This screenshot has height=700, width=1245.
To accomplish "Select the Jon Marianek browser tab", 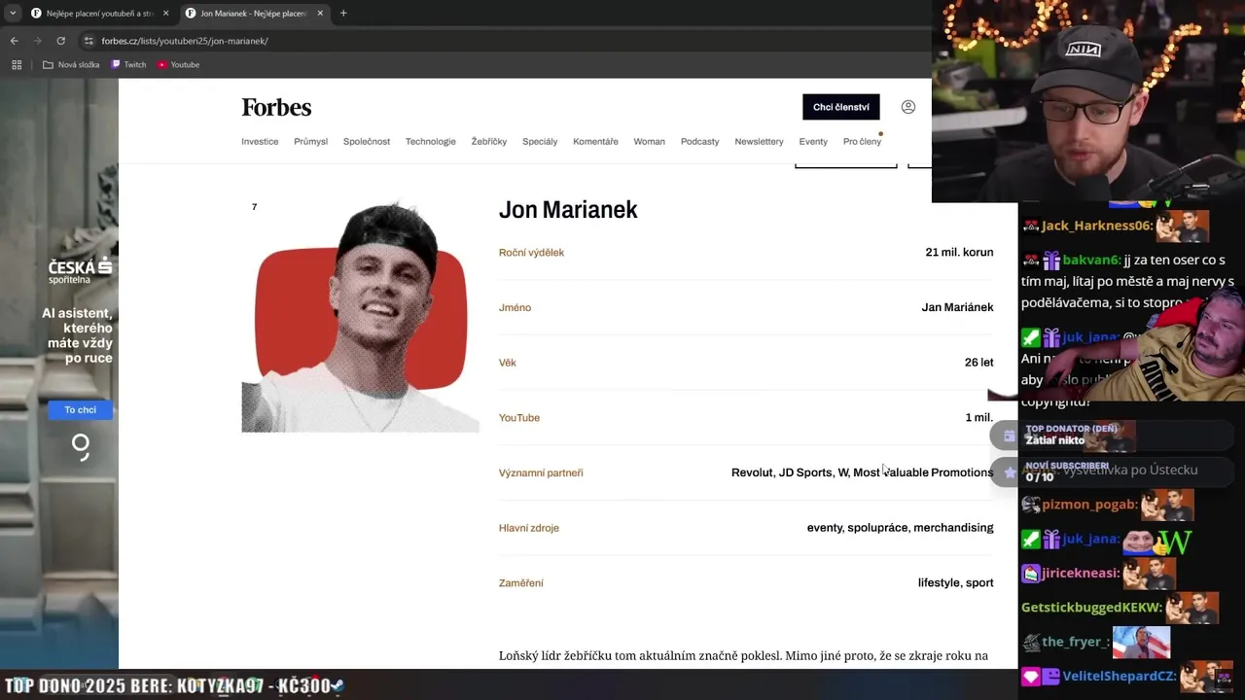I will tap(254, 14).
